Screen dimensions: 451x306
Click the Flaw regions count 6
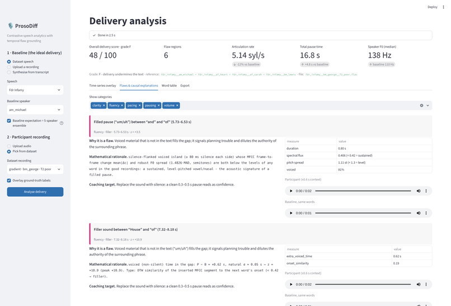(166, 55)
